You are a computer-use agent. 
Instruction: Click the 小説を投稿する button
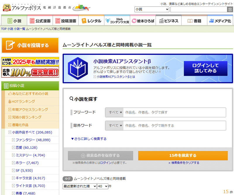click(x=30, y=45)
